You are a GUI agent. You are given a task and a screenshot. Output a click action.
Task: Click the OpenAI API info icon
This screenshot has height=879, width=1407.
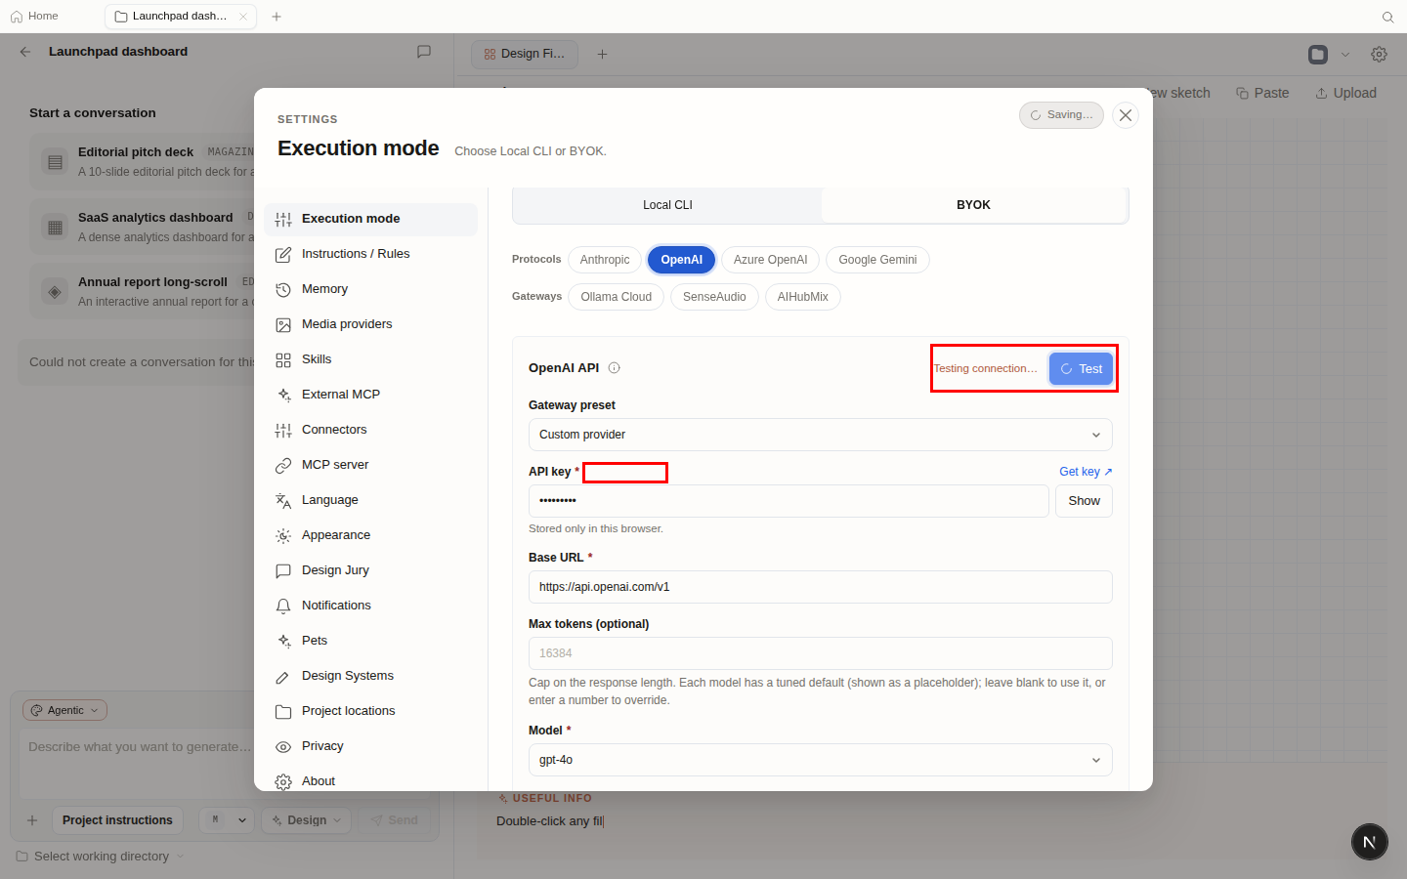pyautogui.click(x=615, y=368)
